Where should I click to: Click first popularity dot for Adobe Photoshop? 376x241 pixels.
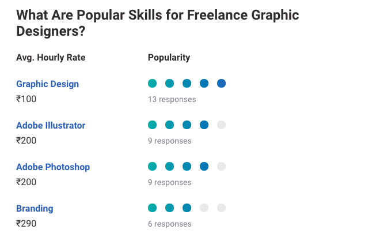click(x=152, y=167)
